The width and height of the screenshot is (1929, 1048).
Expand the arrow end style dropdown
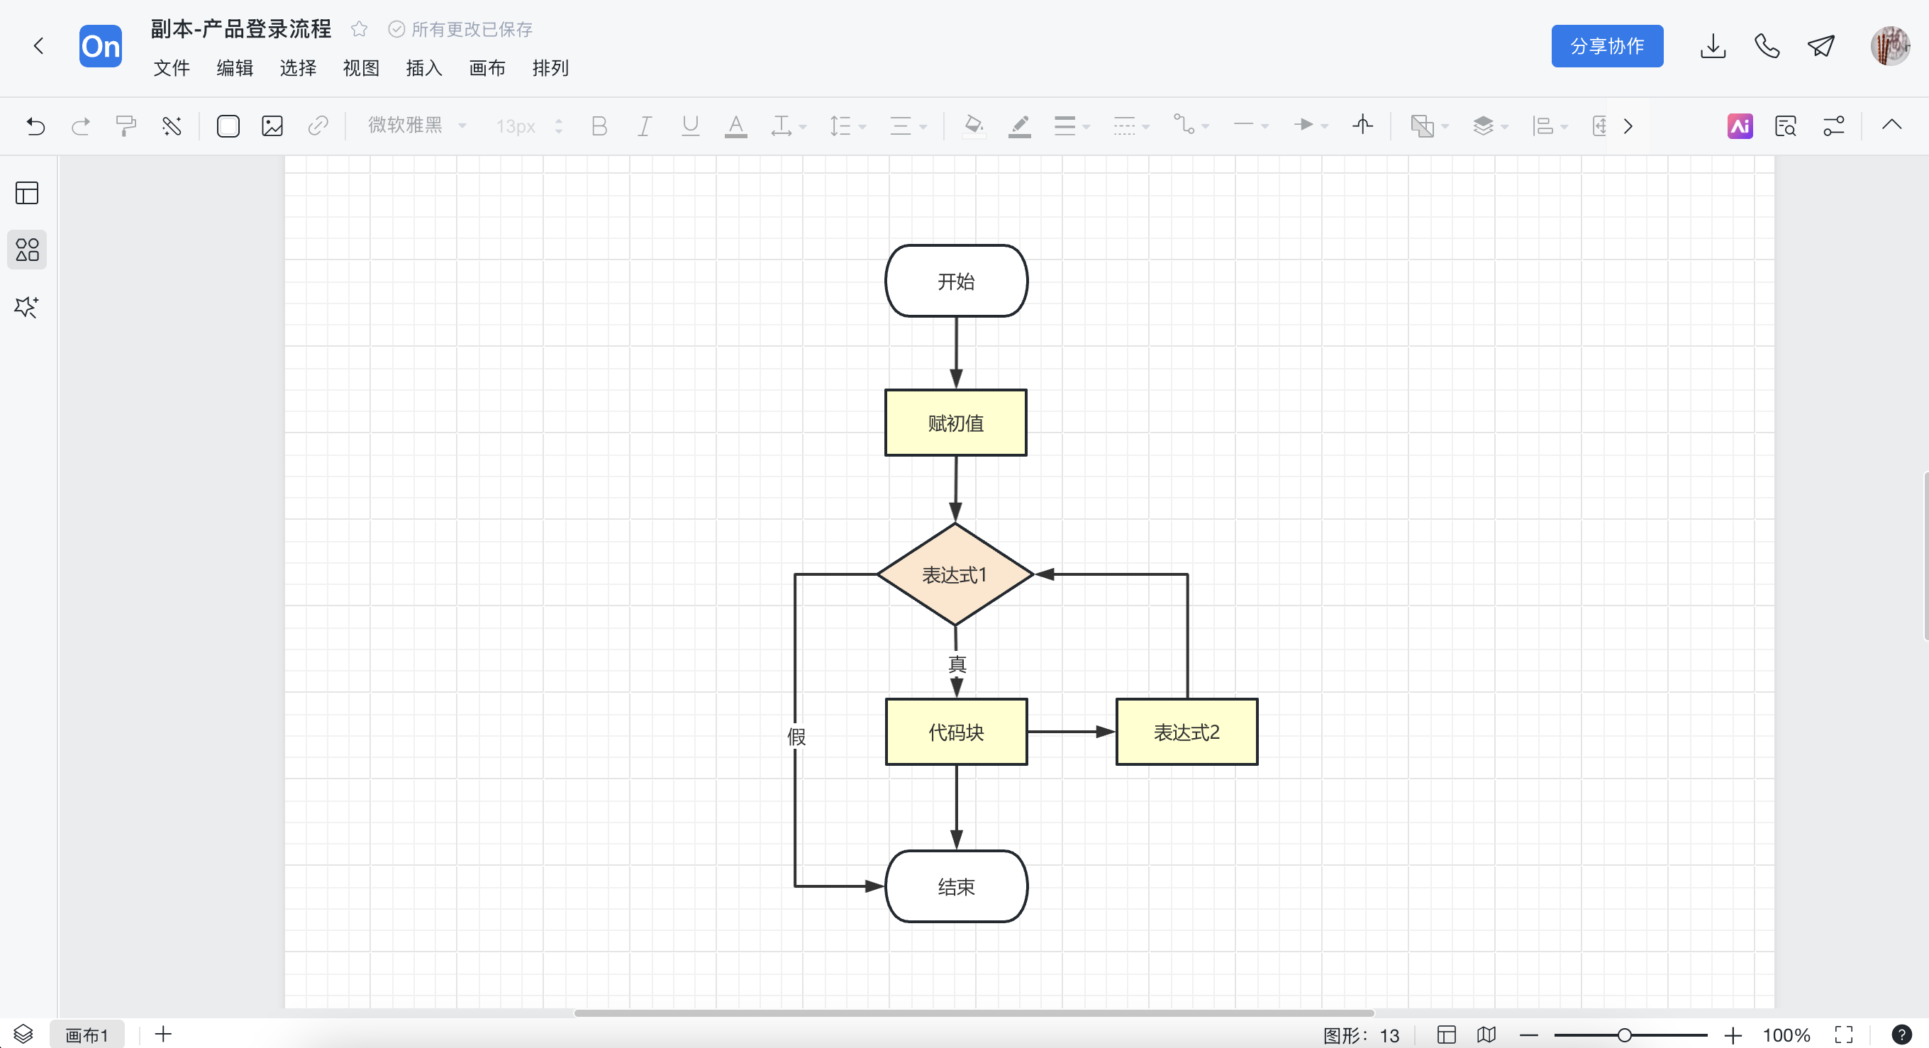(x=1311, y=126)
